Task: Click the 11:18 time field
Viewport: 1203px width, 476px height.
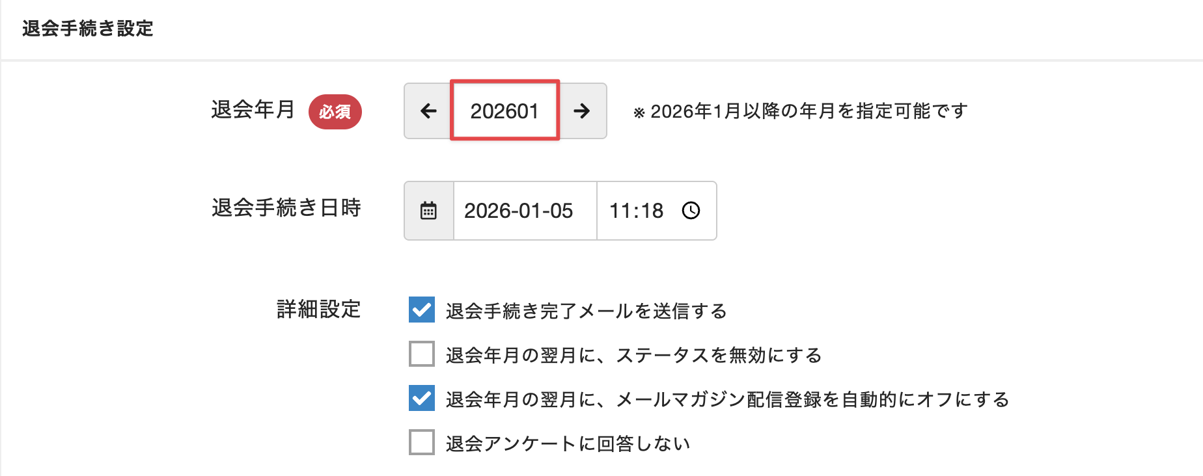Action: 636,211
